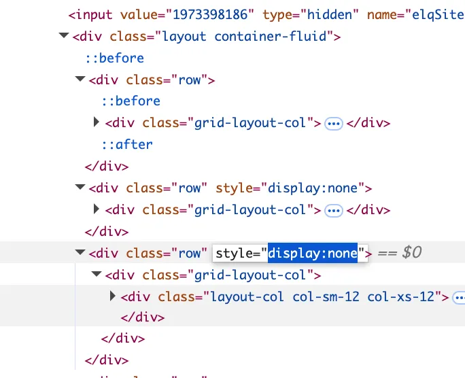Expand the layout-col col-sm-12 col-xs-12 div
Screen dimensions: 465x378
[x=113, y=297]
